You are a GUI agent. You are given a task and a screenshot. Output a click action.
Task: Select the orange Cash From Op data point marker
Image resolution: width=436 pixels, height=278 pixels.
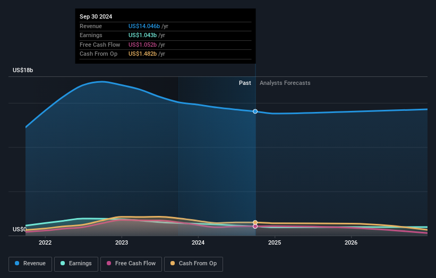[x=255, y=222]
